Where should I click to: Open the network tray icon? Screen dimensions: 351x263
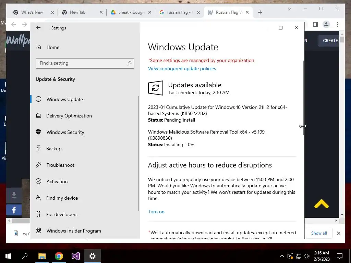[299, 256]
